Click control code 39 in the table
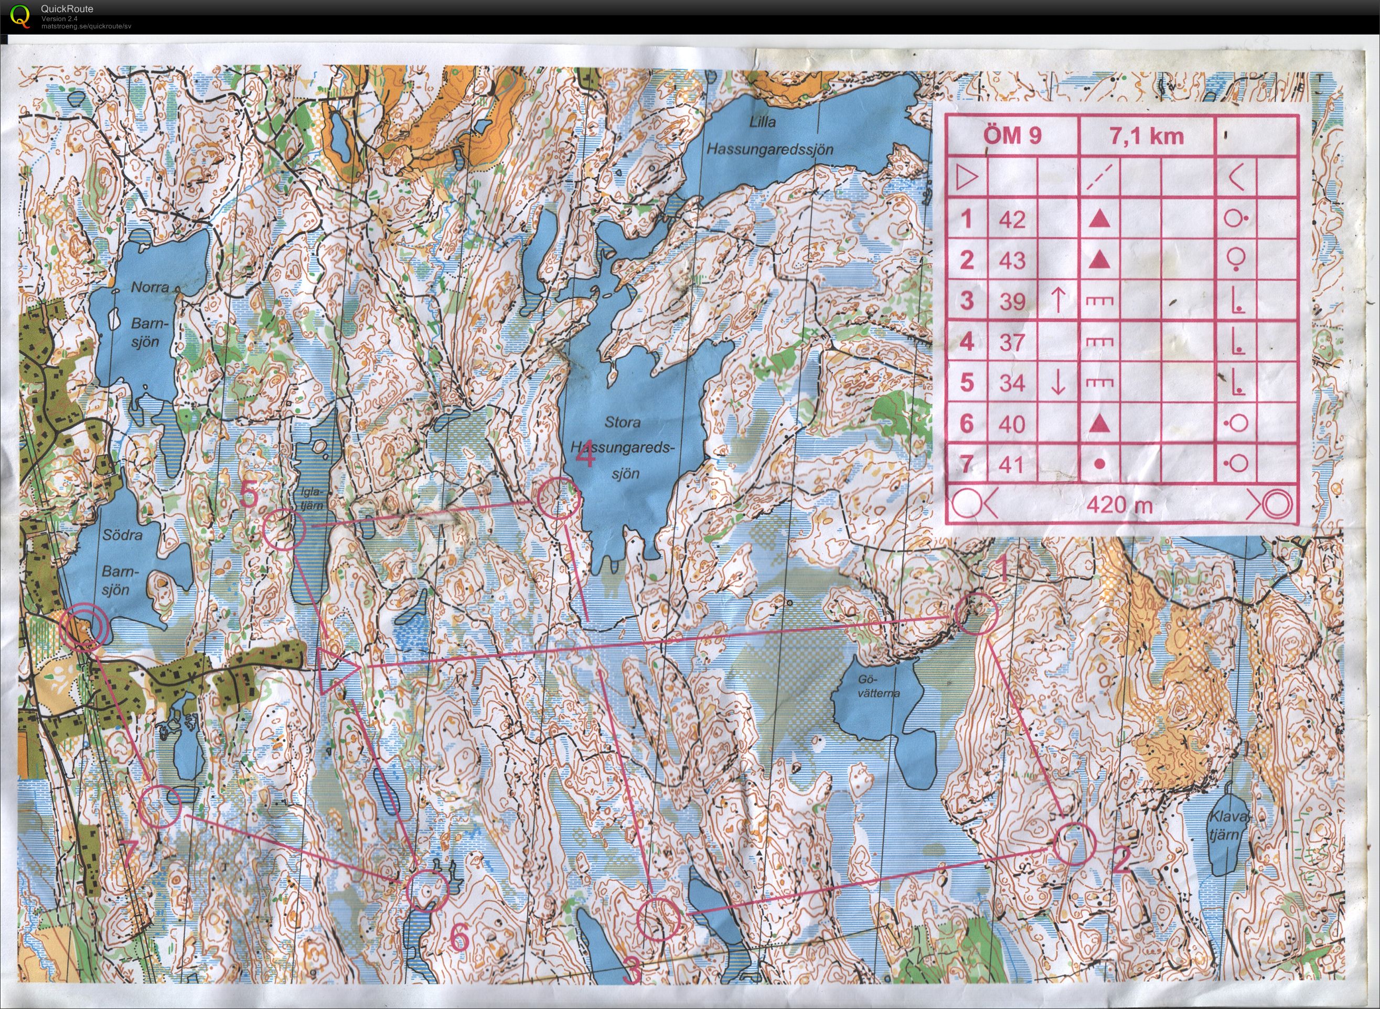This screenshot has height=1009, width=1380. [1012, 301]
